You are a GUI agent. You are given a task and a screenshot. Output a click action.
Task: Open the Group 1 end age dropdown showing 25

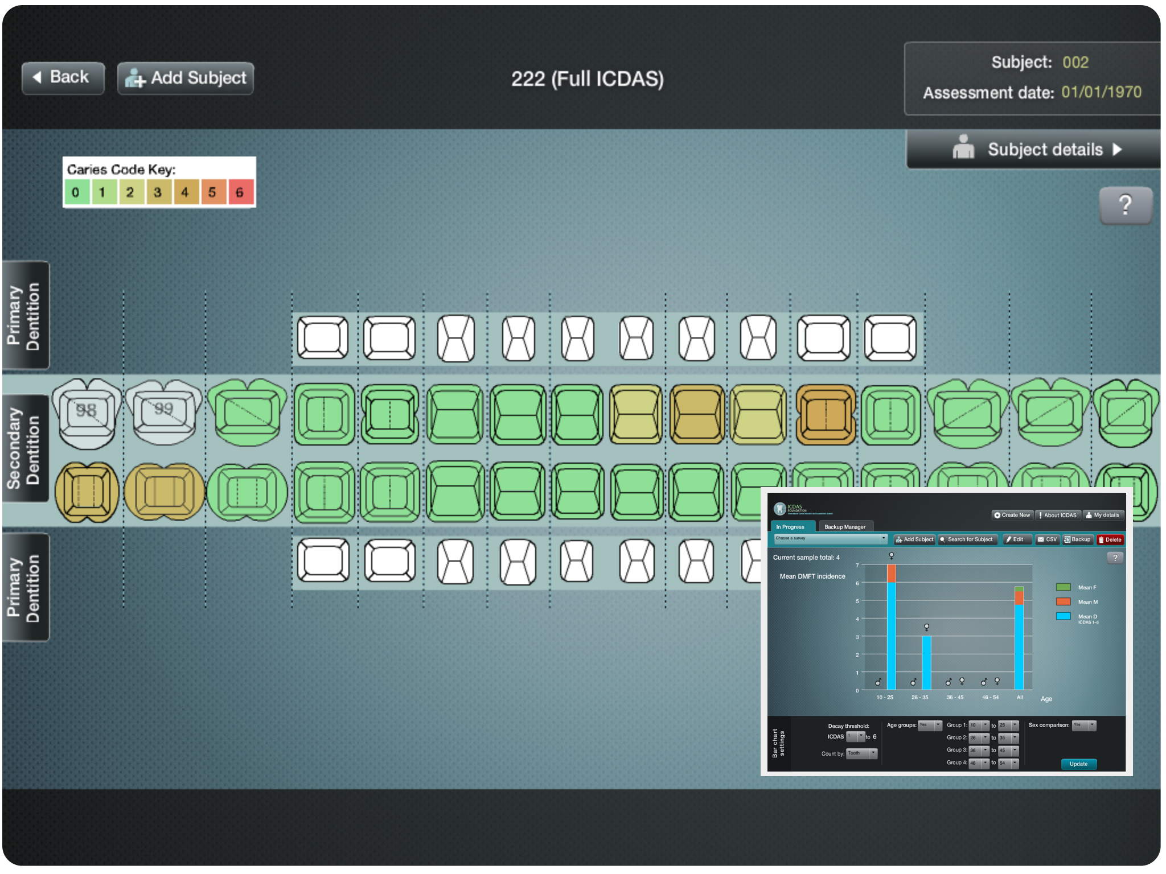point(1009,725)
